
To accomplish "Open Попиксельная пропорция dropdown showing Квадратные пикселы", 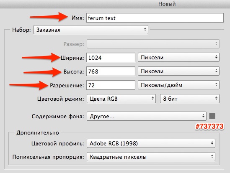I will coord(151,157).
